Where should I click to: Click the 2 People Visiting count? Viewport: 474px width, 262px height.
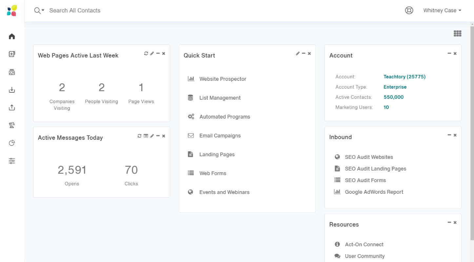coord(102,87)
